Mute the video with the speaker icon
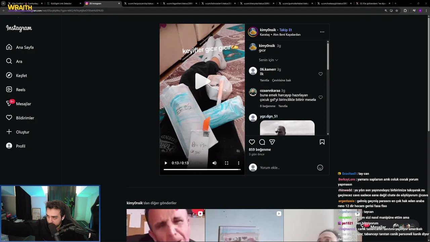The image size is (430, 242). tap(214, 163)
